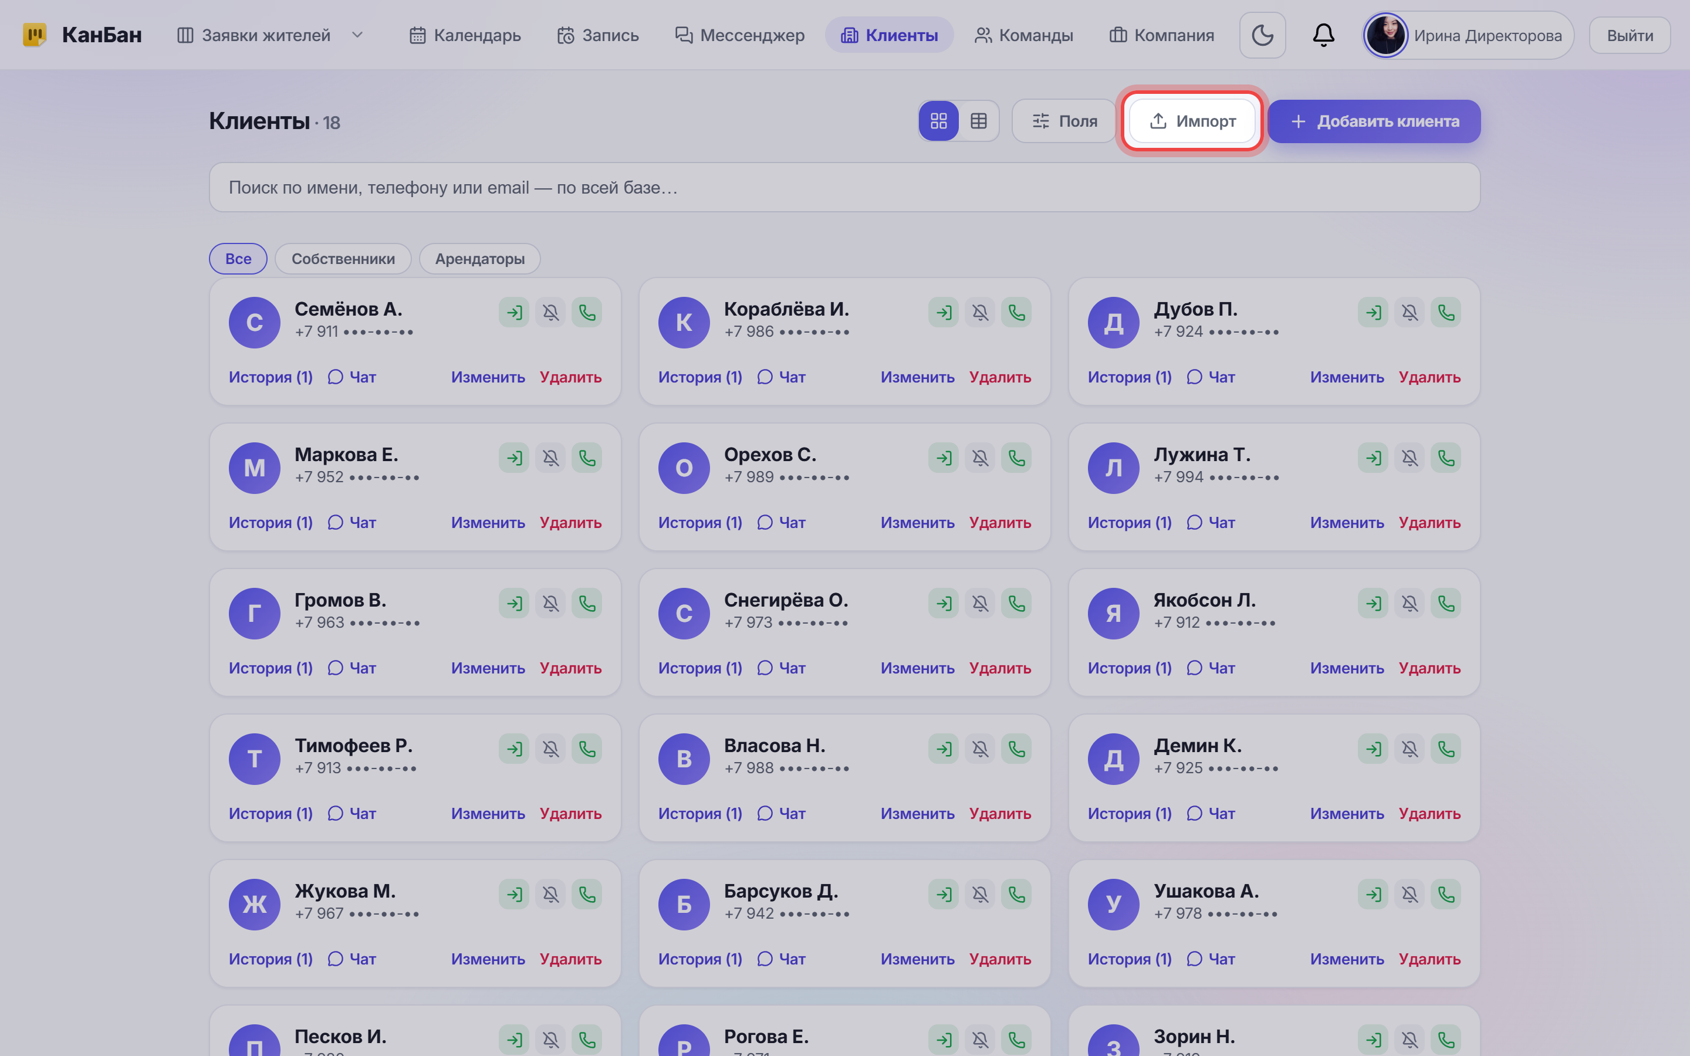Open login-arrow icon on Дубов П. card
The height and width of the screenshot is (1056, 1690).
pos(1373,312)
